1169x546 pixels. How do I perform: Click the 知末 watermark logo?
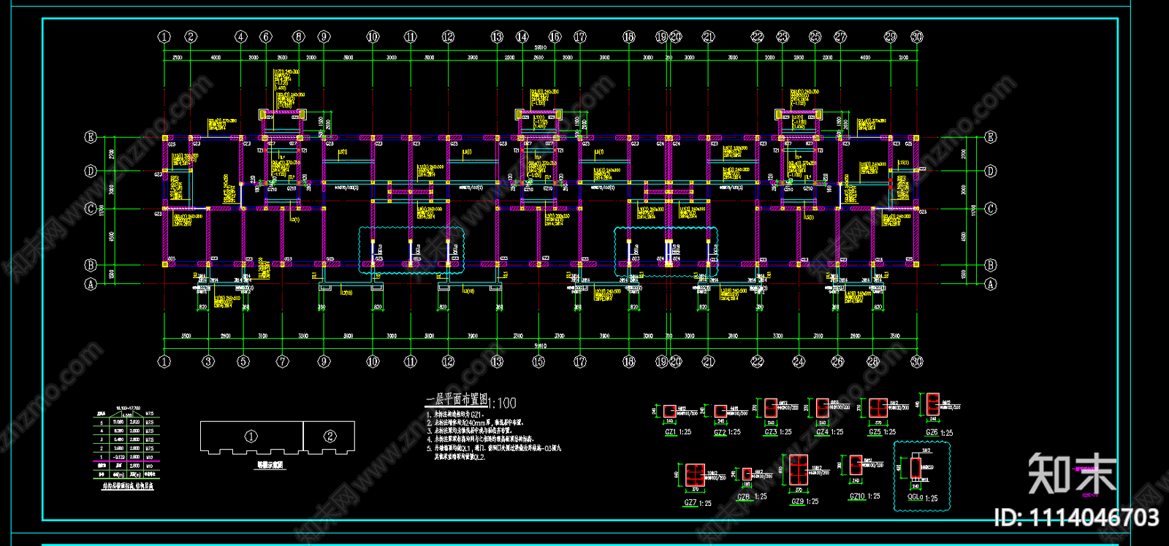coord(1072,474)
